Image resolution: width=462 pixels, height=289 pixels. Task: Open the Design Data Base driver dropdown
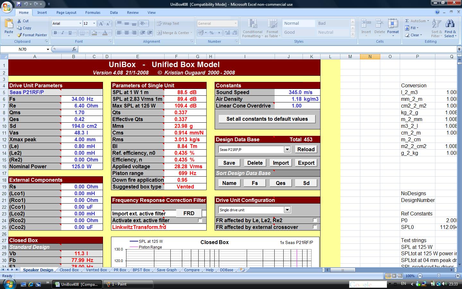click(x=287, y=149)
